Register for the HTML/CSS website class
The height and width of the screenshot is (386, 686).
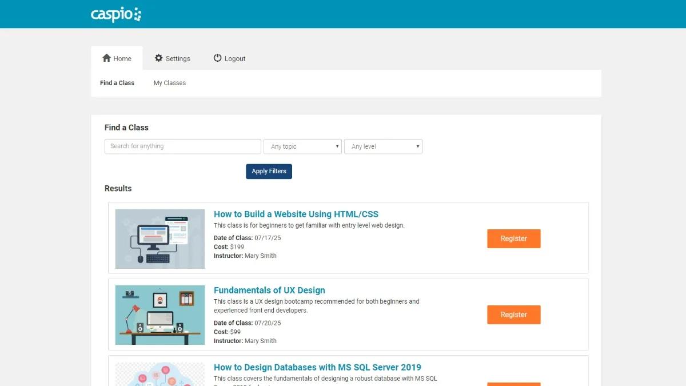[x=514, y=238]
